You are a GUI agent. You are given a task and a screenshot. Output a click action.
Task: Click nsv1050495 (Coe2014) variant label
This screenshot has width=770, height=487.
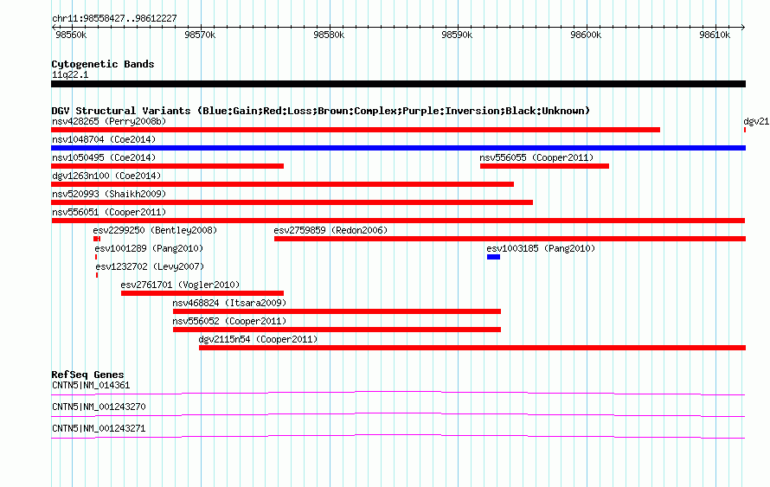(x=104, y=157)
